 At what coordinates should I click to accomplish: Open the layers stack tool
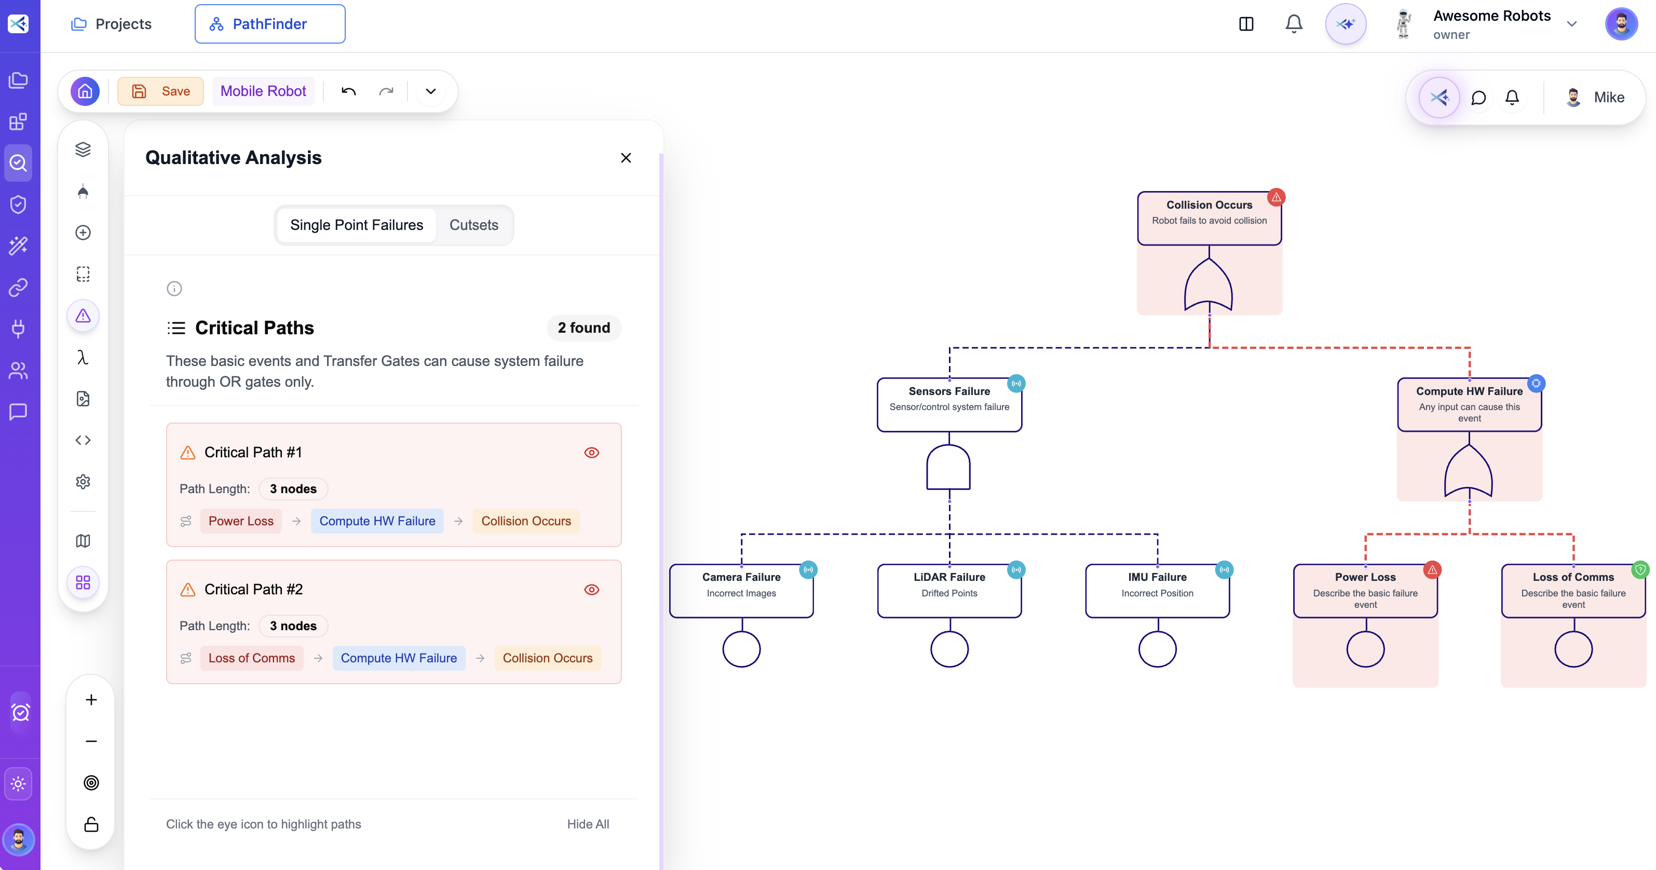pos(83,150)
